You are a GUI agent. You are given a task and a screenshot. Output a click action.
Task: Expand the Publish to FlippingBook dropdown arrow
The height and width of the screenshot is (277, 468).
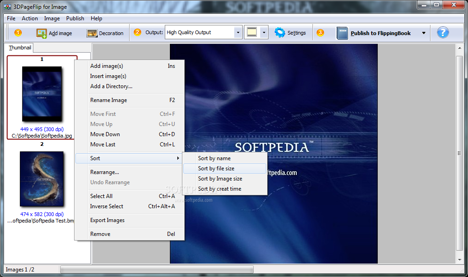[424, 33]
